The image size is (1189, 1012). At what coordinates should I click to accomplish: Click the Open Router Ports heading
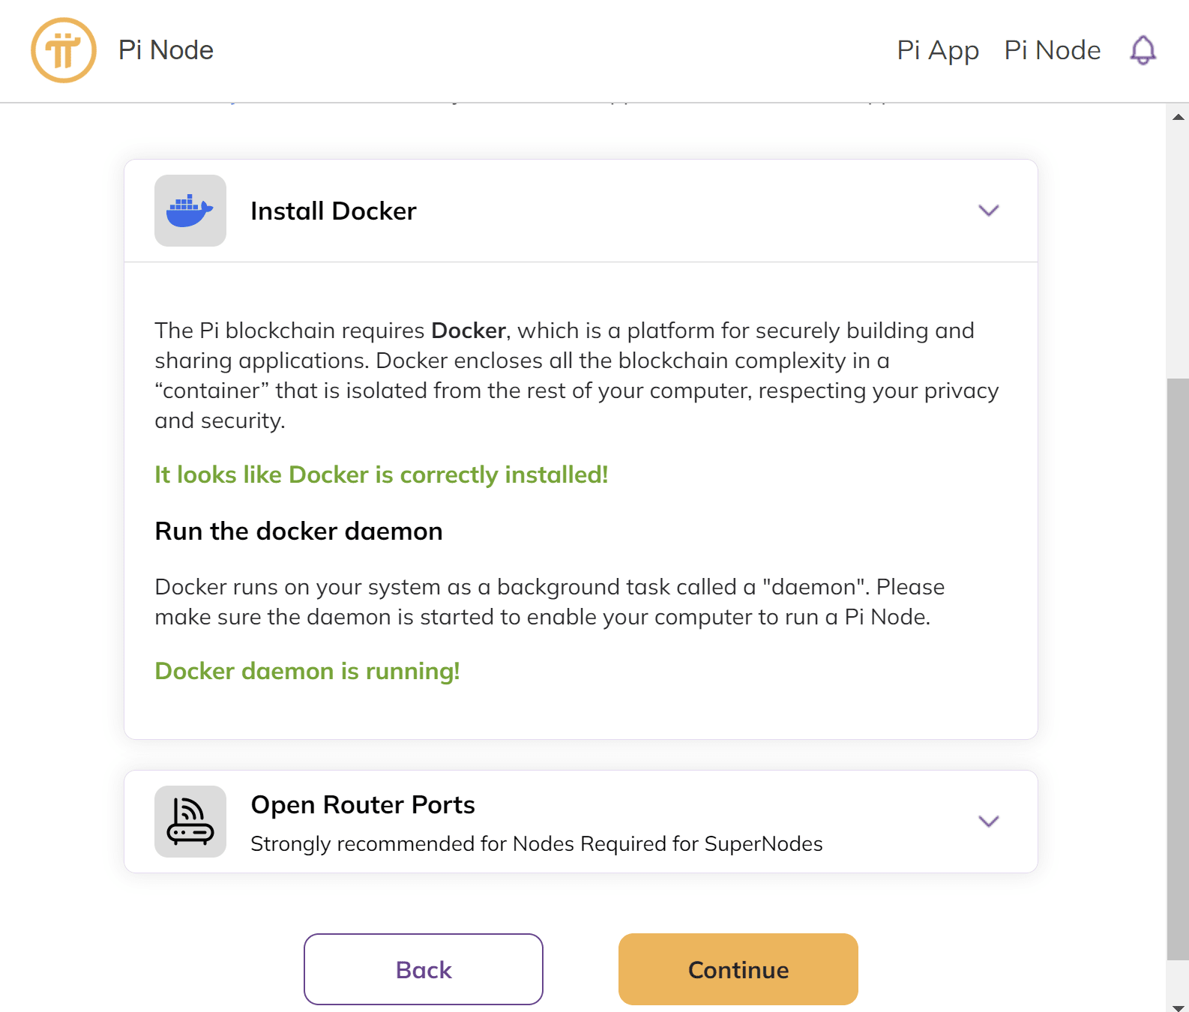point(363,804)
